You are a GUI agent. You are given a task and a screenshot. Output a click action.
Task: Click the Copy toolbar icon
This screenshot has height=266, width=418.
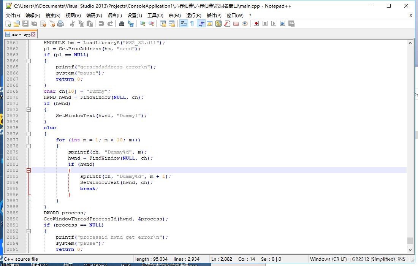81,24
